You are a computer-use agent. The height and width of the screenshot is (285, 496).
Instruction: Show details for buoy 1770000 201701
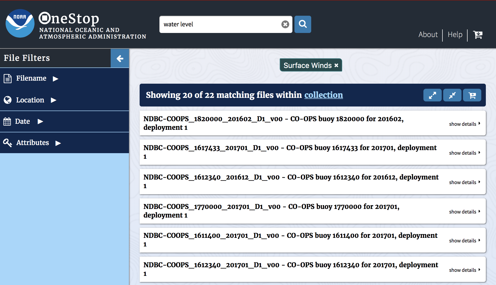[x=465, y=212]
